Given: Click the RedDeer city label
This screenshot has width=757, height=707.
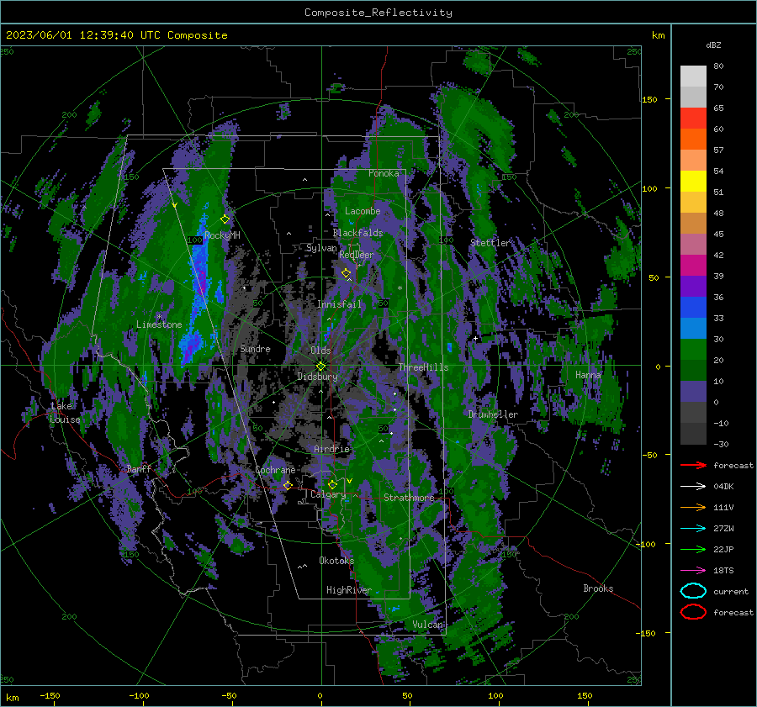Looking at the screenshot, I should (x=357, y=255).
